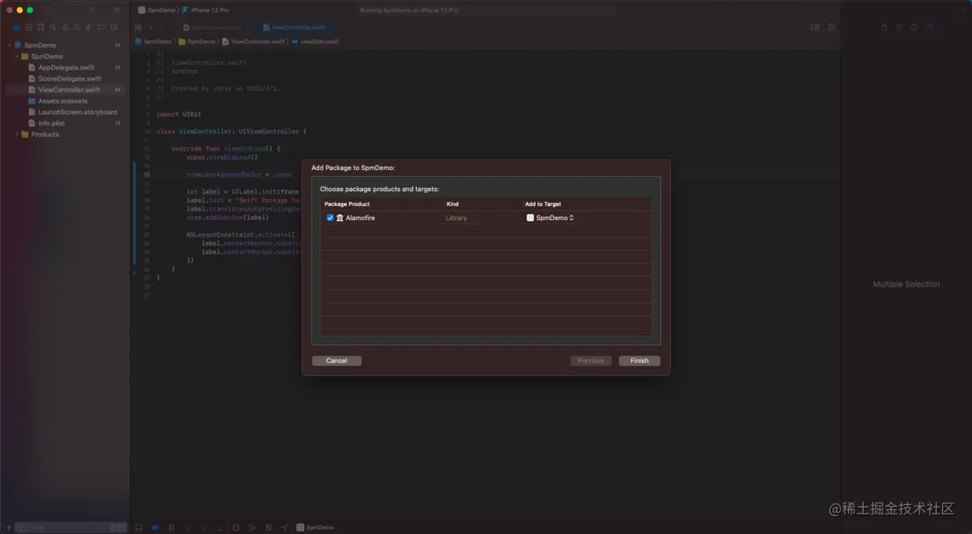Show the Quick Help inspector
The height and width of the screenshot is (534, 972).
tap(914, 27)
